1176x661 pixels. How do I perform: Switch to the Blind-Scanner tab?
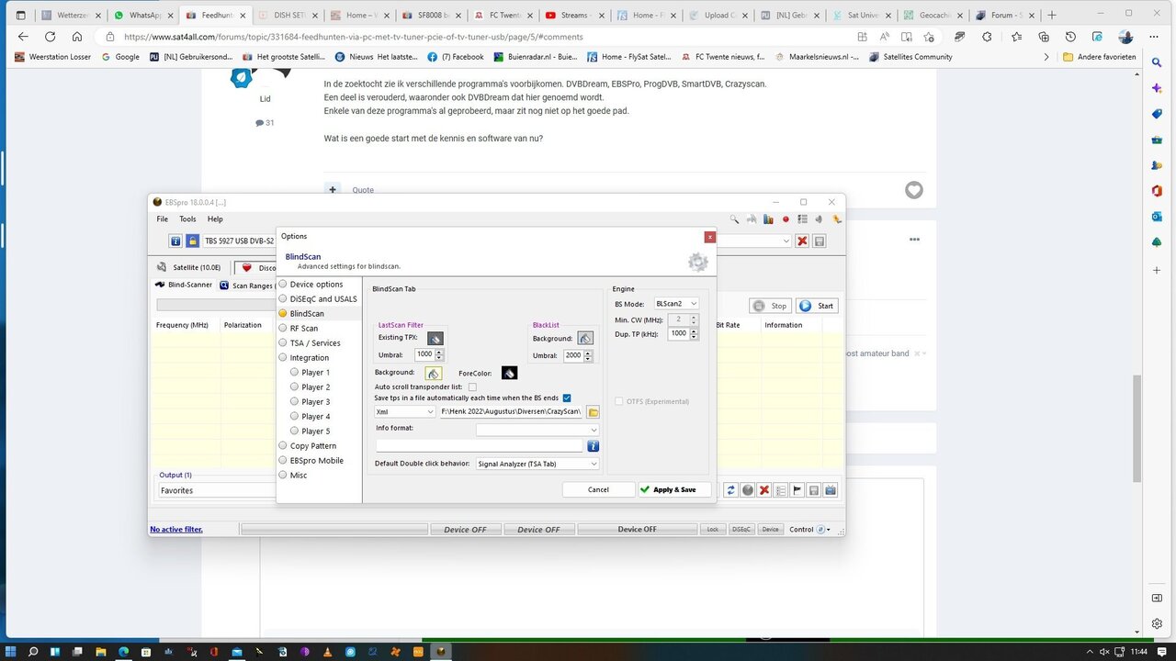(184, 286)
